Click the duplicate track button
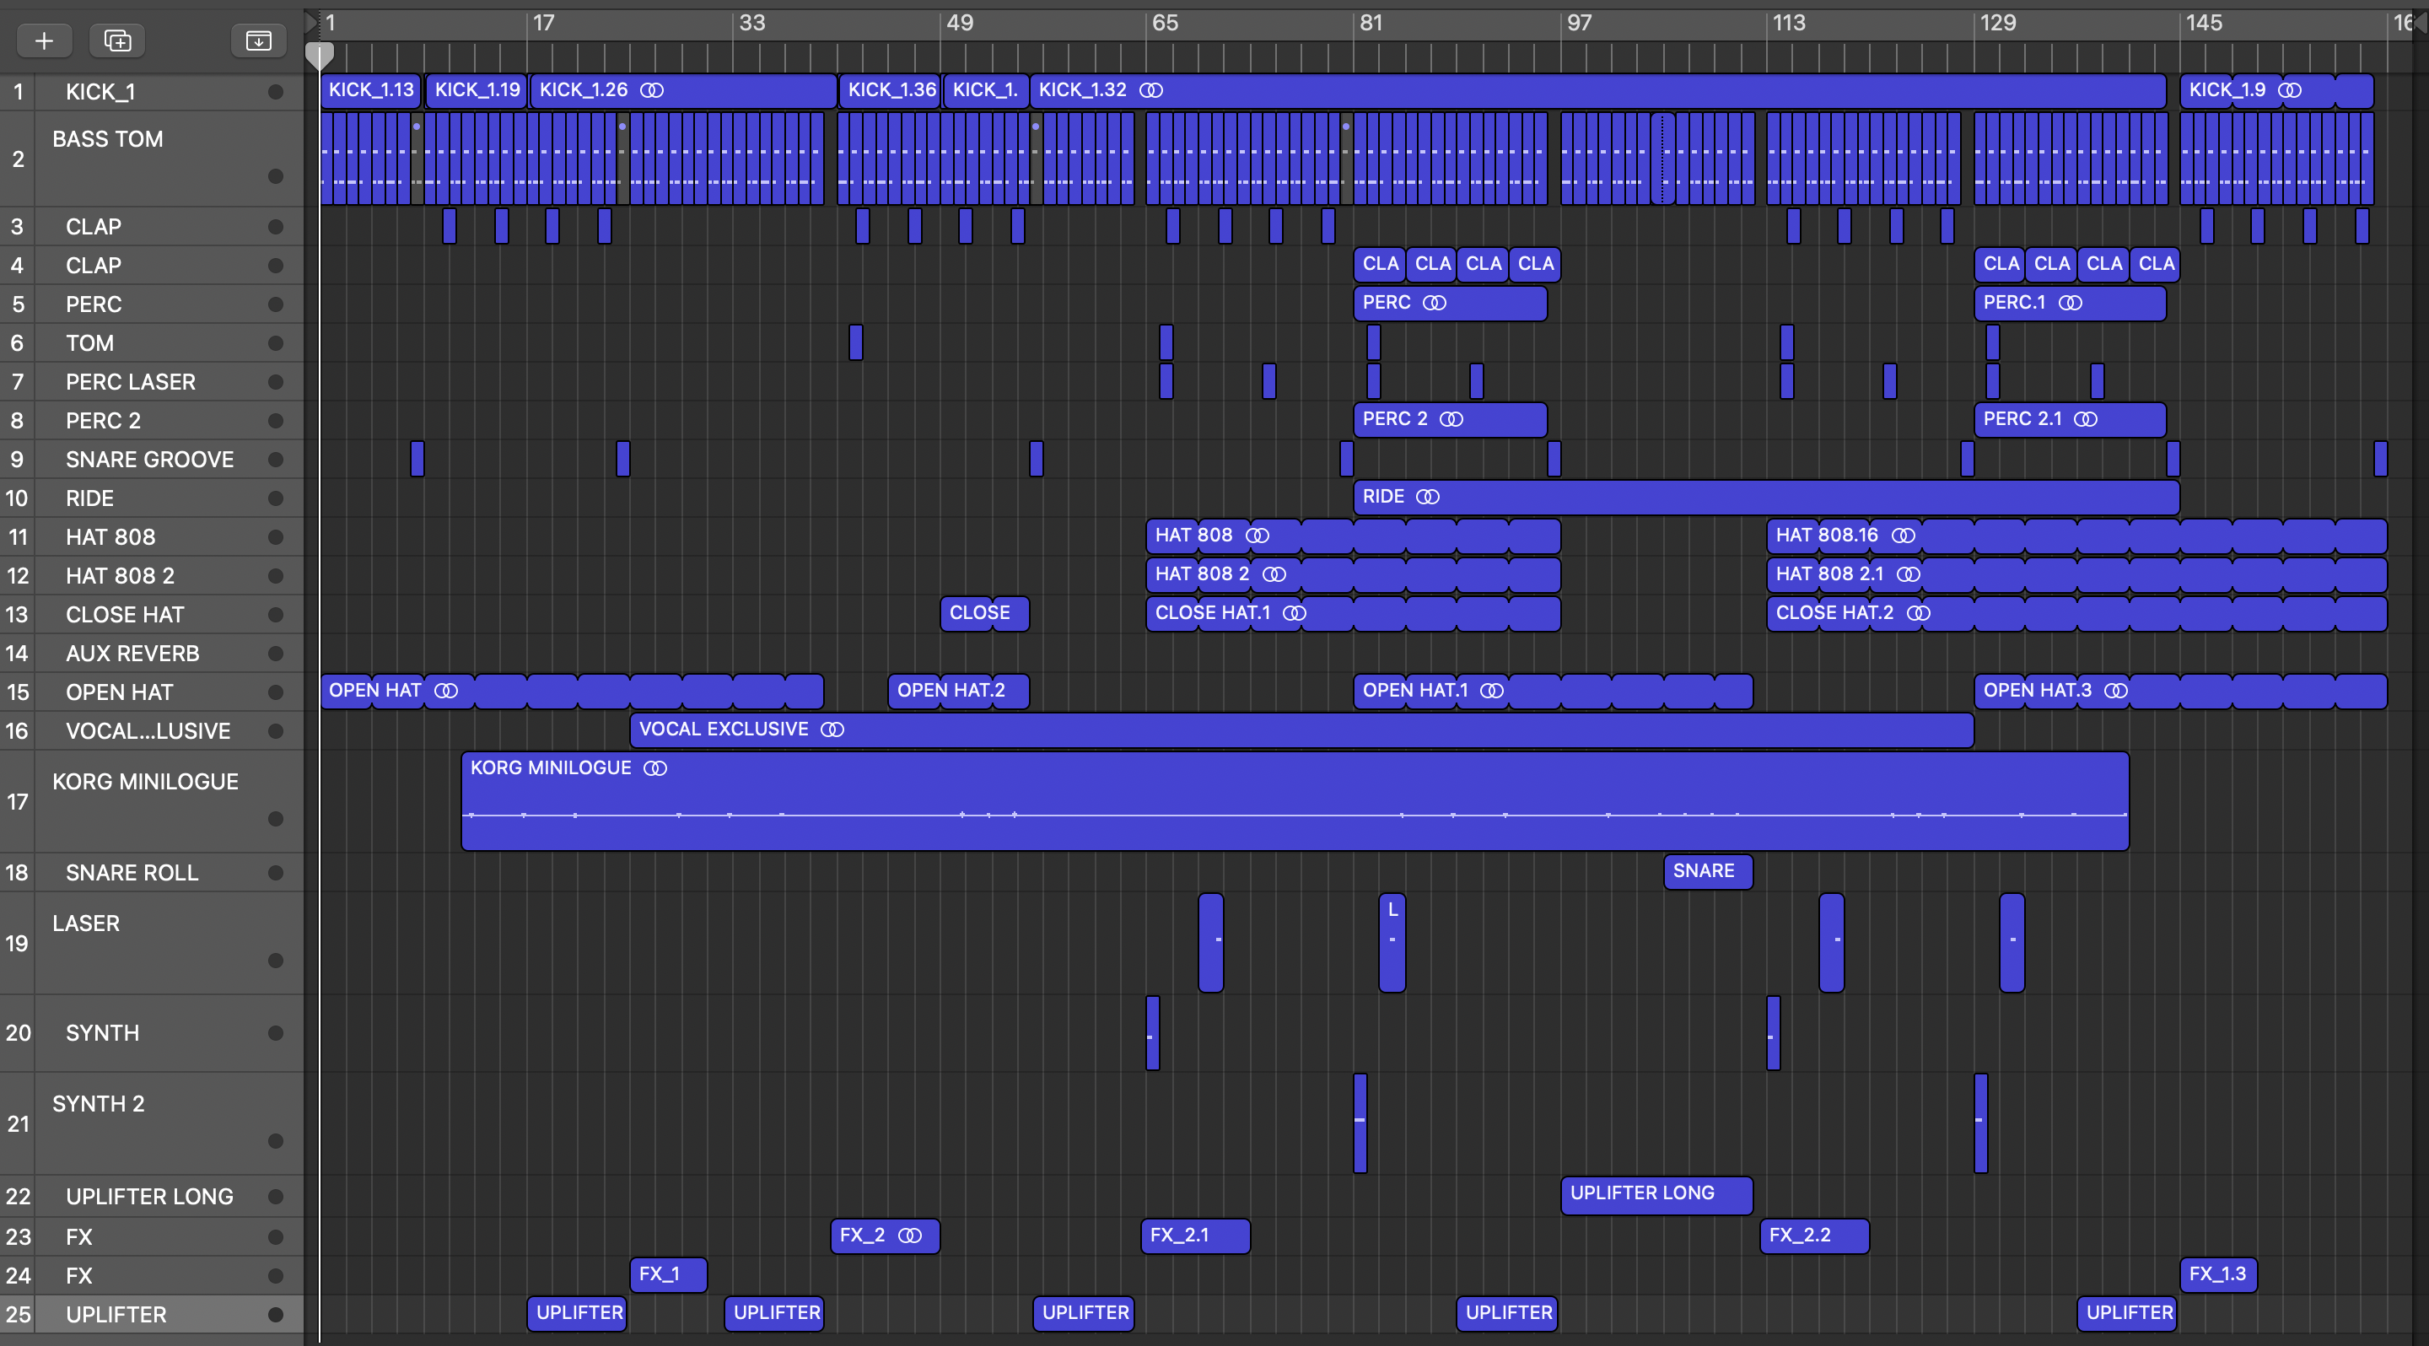Image resolution: width=2429 pixels, height=1346 pixels. [x=118, y=40]
